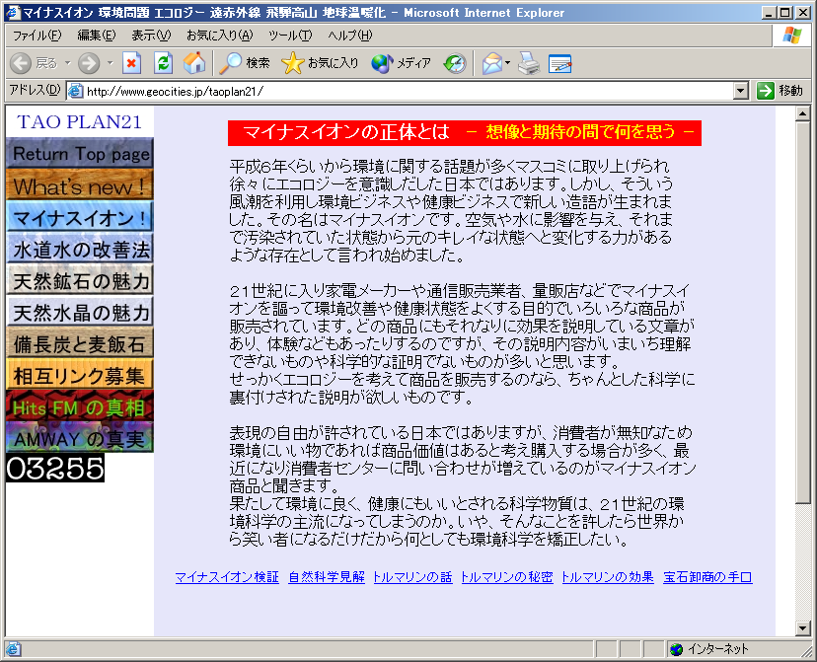
Task: Open the 相互リンク募集 sidebar button
Action: [80, 376]
